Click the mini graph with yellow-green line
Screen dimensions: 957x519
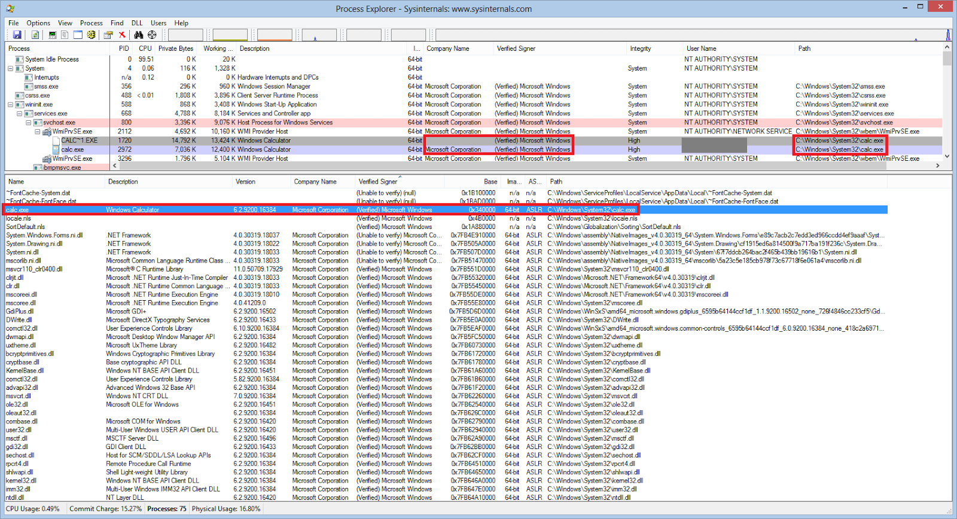(230, 35)
